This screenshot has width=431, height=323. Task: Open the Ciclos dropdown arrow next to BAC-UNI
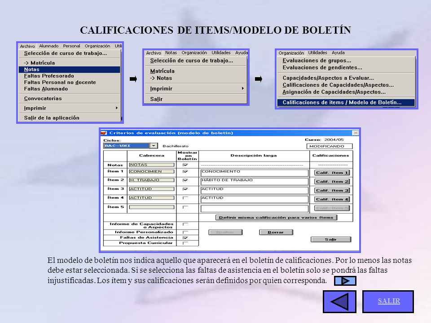click(154, 146)
